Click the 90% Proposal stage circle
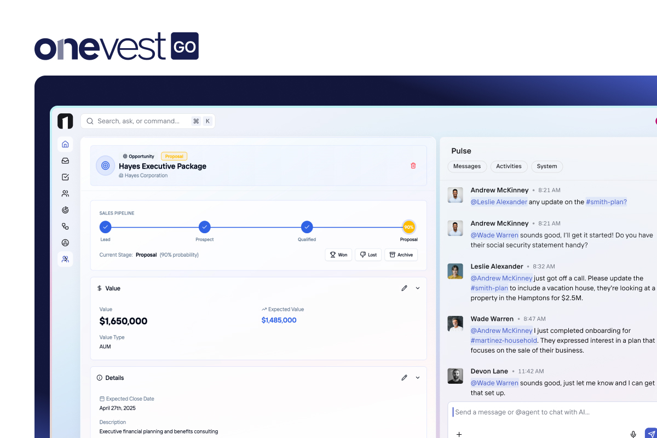The height and width of the screenshot is (438, 657). (x=409, y=227)
